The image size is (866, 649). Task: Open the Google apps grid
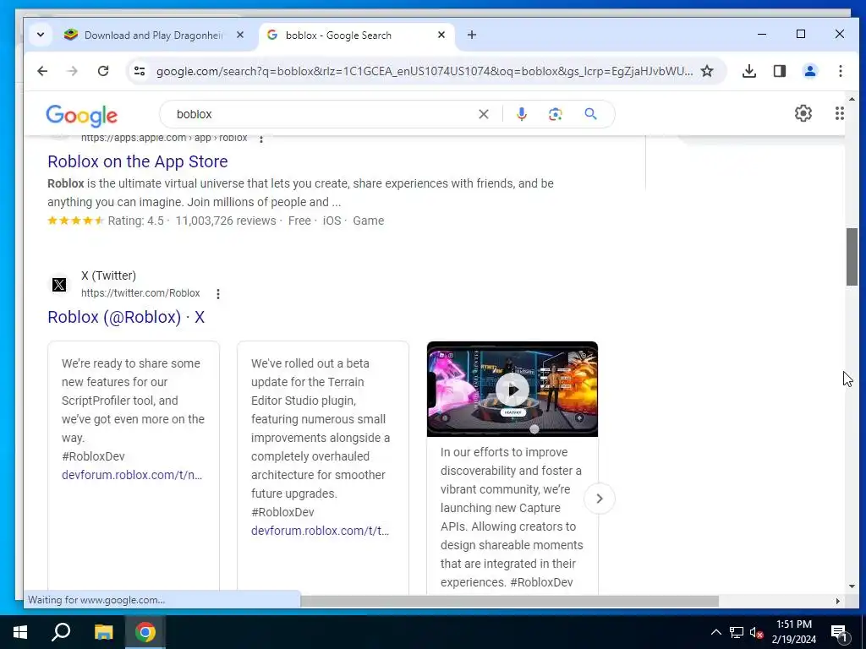pyautogui.click(x=840, y=113)
